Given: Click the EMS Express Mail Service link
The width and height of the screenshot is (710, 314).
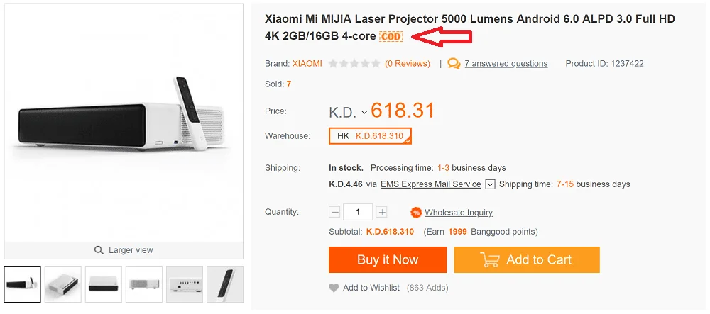Looking at the screenshot, I should pos(431,184).
